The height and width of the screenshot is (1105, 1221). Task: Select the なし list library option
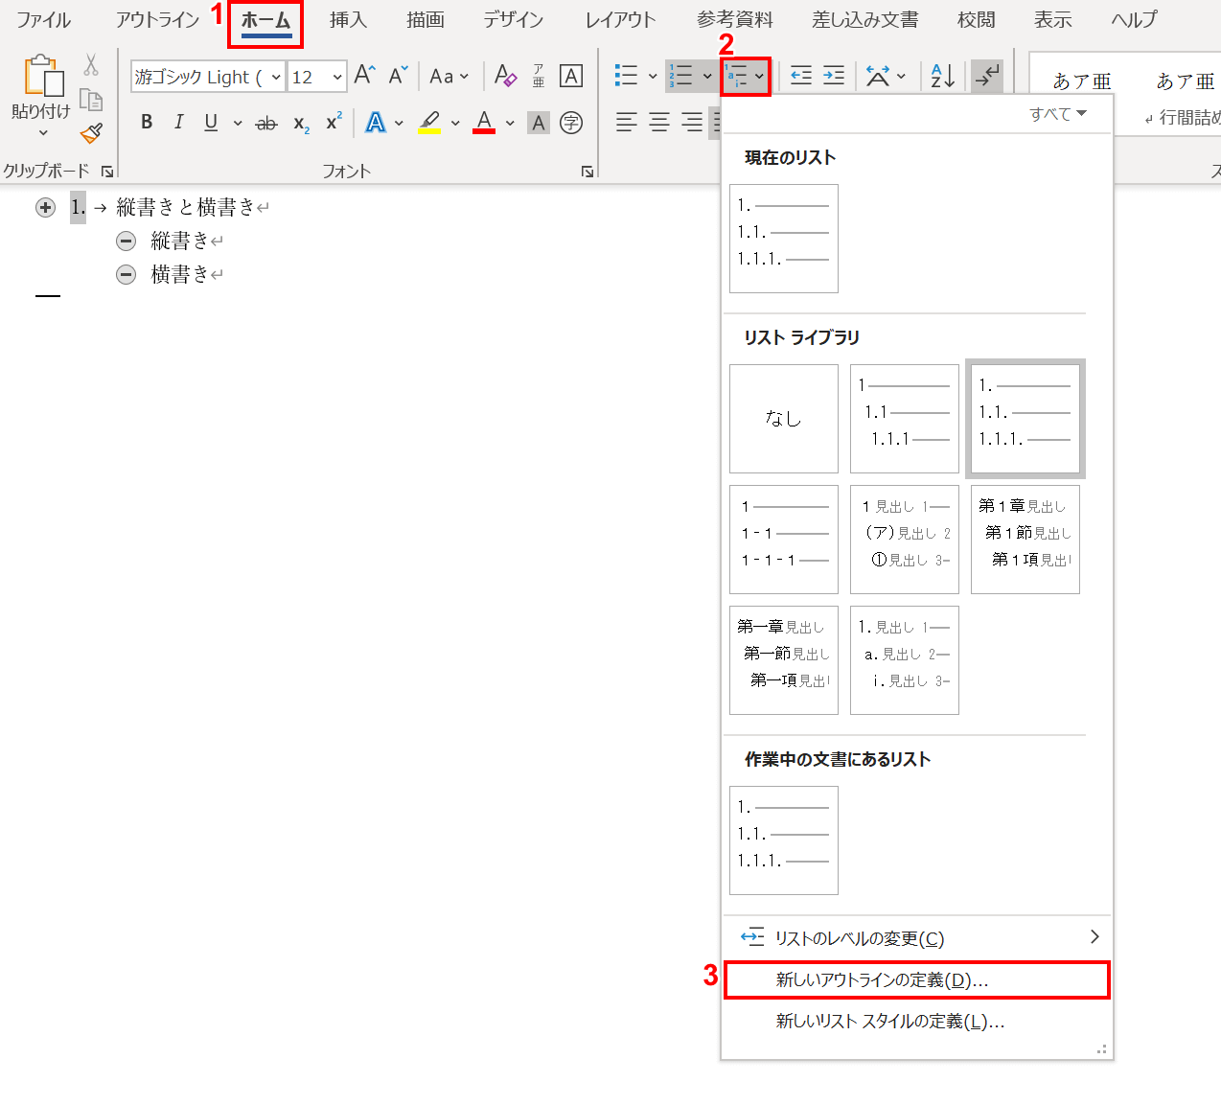click(784, 419)
